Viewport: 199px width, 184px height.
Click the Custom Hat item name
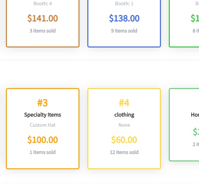click(43, 125)
